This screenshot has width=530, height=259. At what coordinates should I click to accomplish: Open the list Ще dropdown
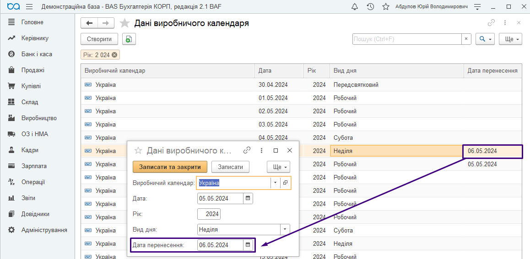point(511,39)
